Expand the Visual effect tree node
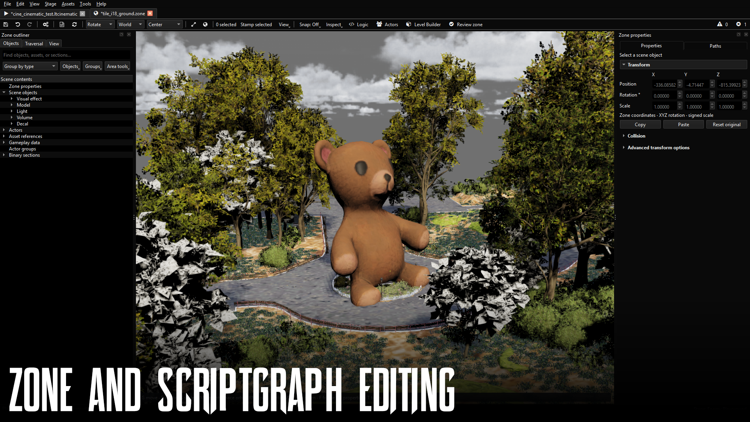The height and width of the screenshot is (422, 750). pos(12,99)
